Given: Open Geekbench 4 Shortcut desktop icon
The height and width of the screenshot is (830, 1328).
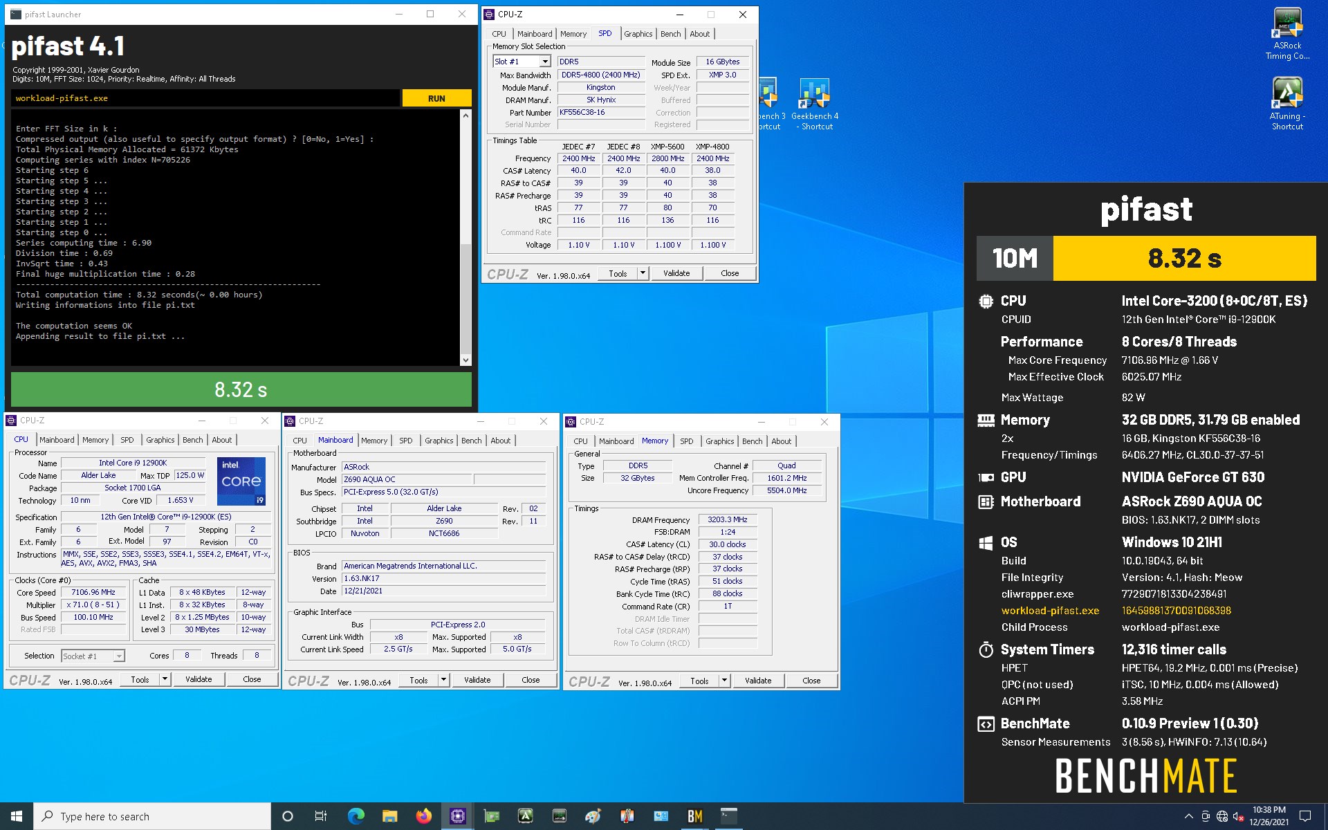Looking at the screenshot, I should [x=814, y=104].
